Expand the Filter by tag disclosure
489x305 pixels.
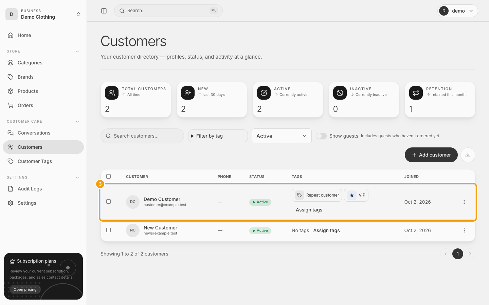pos(218,136)
